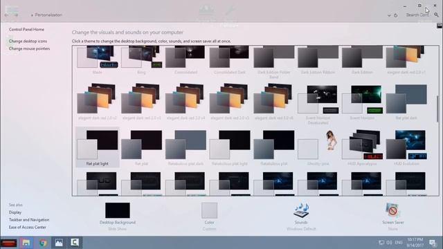Choose the Consolidated Dark theme
Viewport: 443px width, 249px height.
(x=230, y=59)
